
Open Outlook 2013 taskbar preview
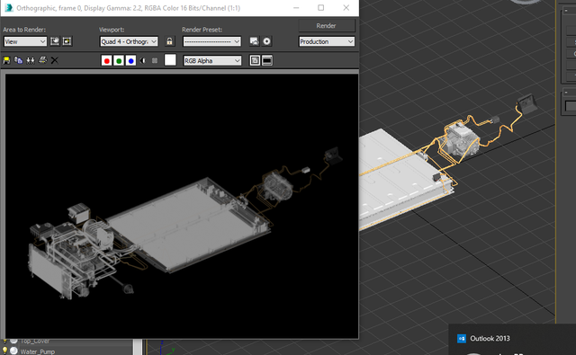[512, 339]
